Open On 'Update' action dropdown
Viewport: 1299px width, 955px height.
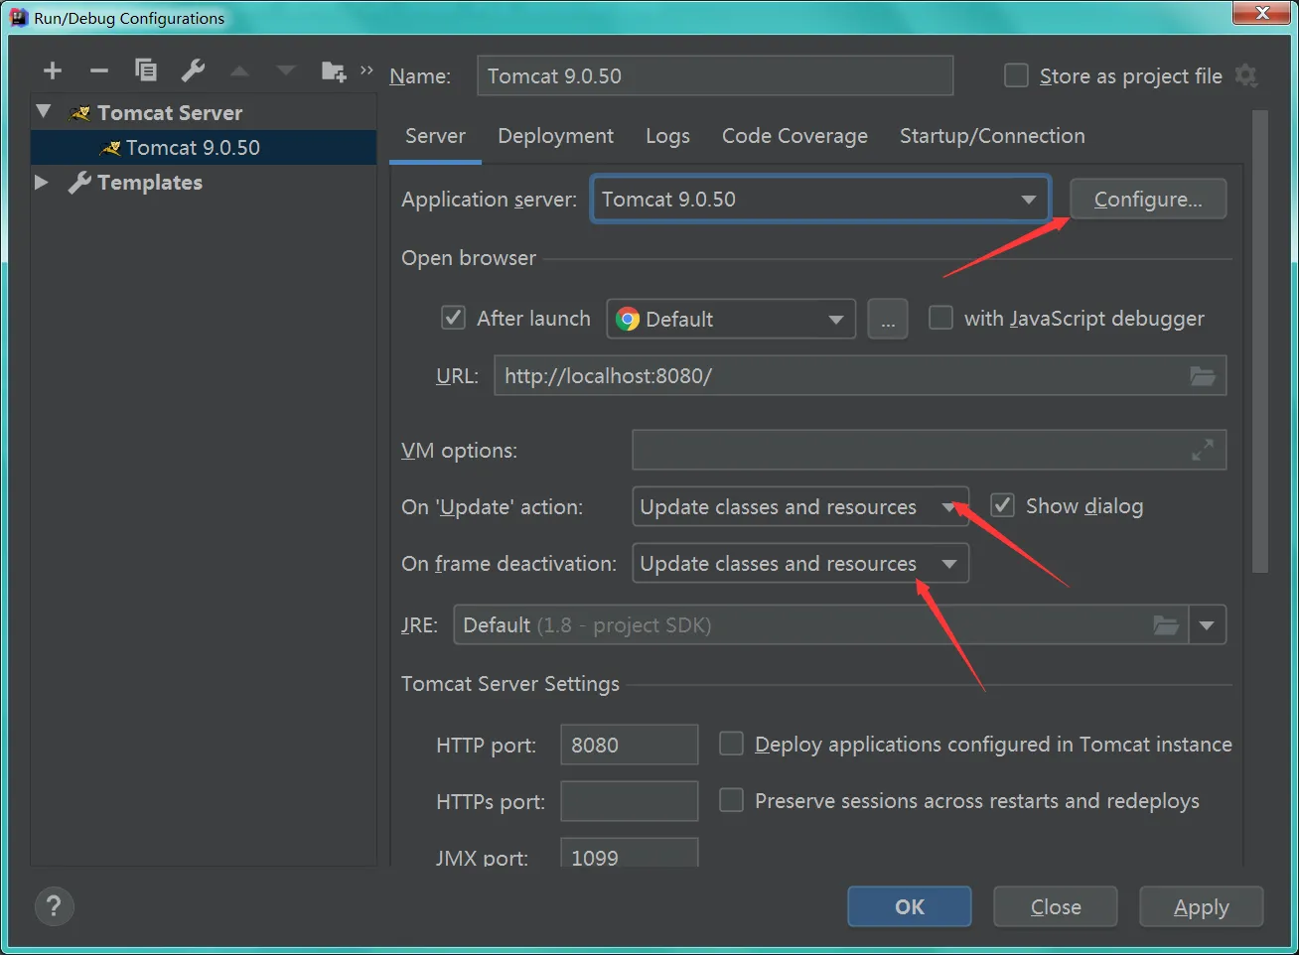coord(800,506)
